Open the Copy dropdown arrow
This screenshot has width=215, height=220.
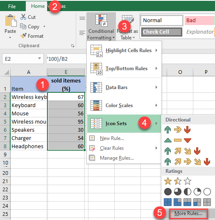tap(44, 26)
